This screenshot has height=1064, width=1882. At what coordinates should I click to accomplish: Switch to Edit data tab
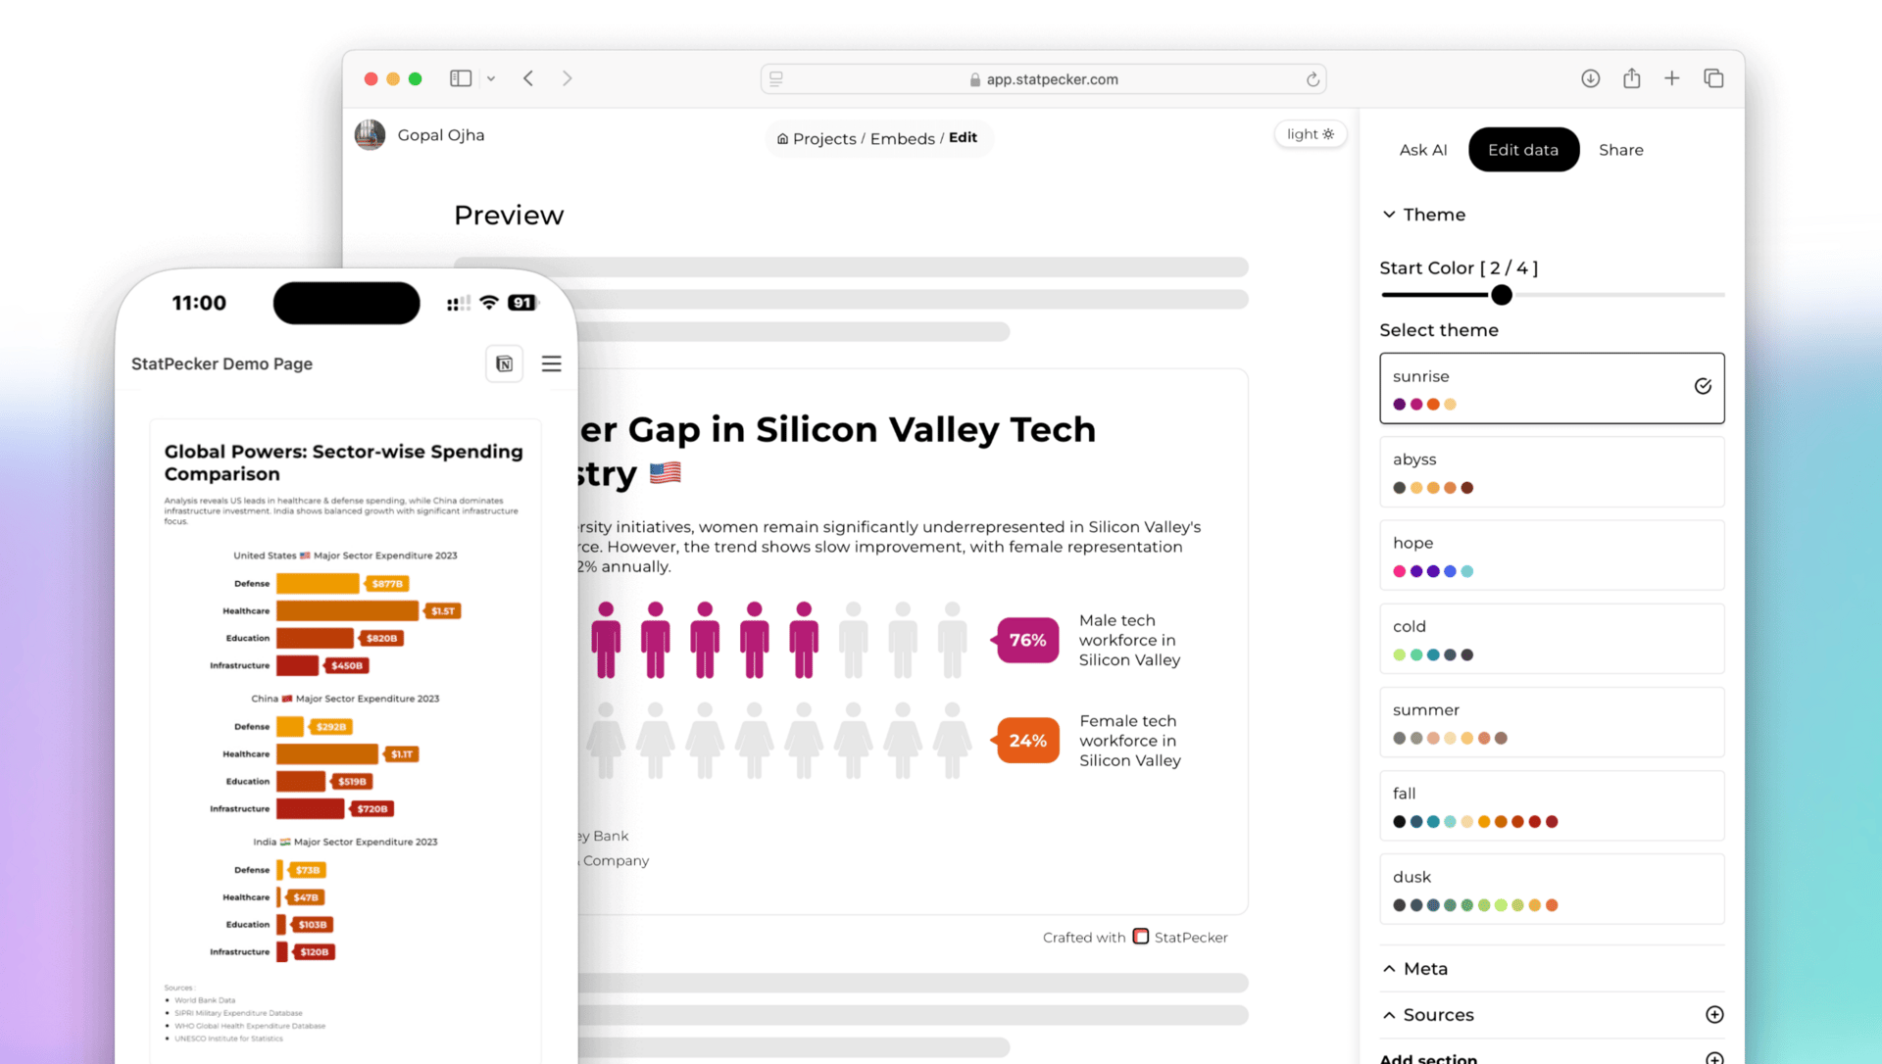(x=1523, y=150)
